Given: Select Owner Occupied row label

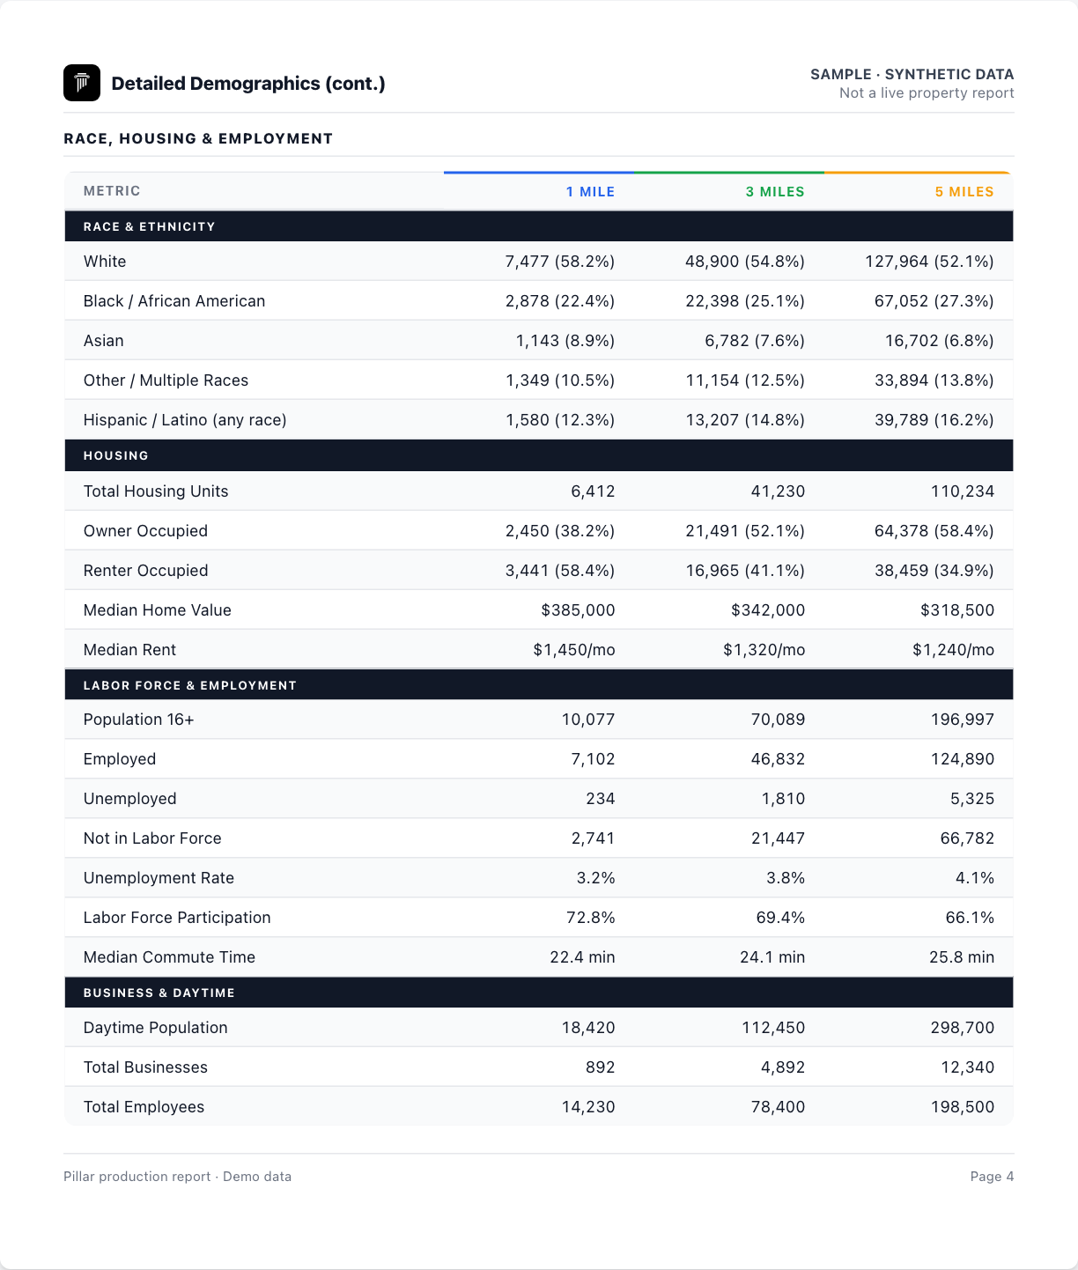Looking at the screenshot, I should point(145,531).
